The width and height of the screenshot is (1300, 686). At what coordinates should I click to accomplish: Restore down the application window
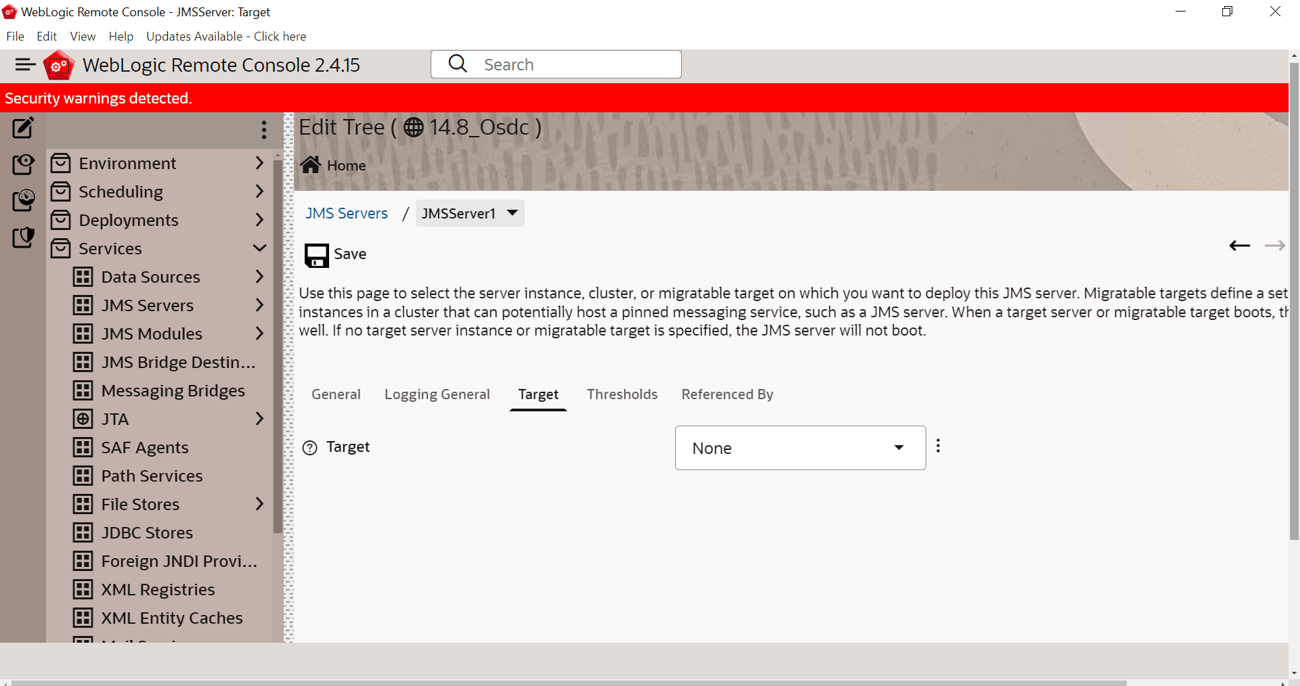click(x=1228, y=12)
